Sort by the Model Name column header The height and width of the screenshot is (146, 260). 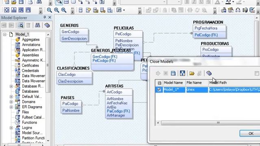point(174,83)
